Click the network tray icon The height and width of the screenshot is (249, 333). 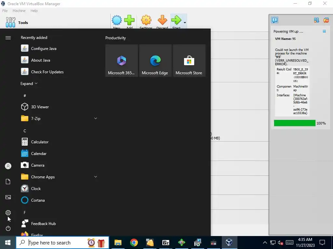273,243
